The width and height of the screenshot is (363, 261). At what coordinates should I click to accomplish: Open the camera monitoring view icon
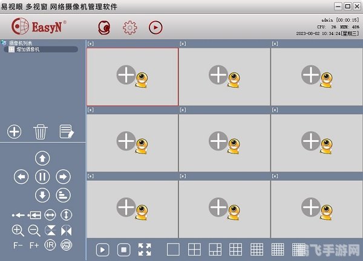[x=104, y=27]
